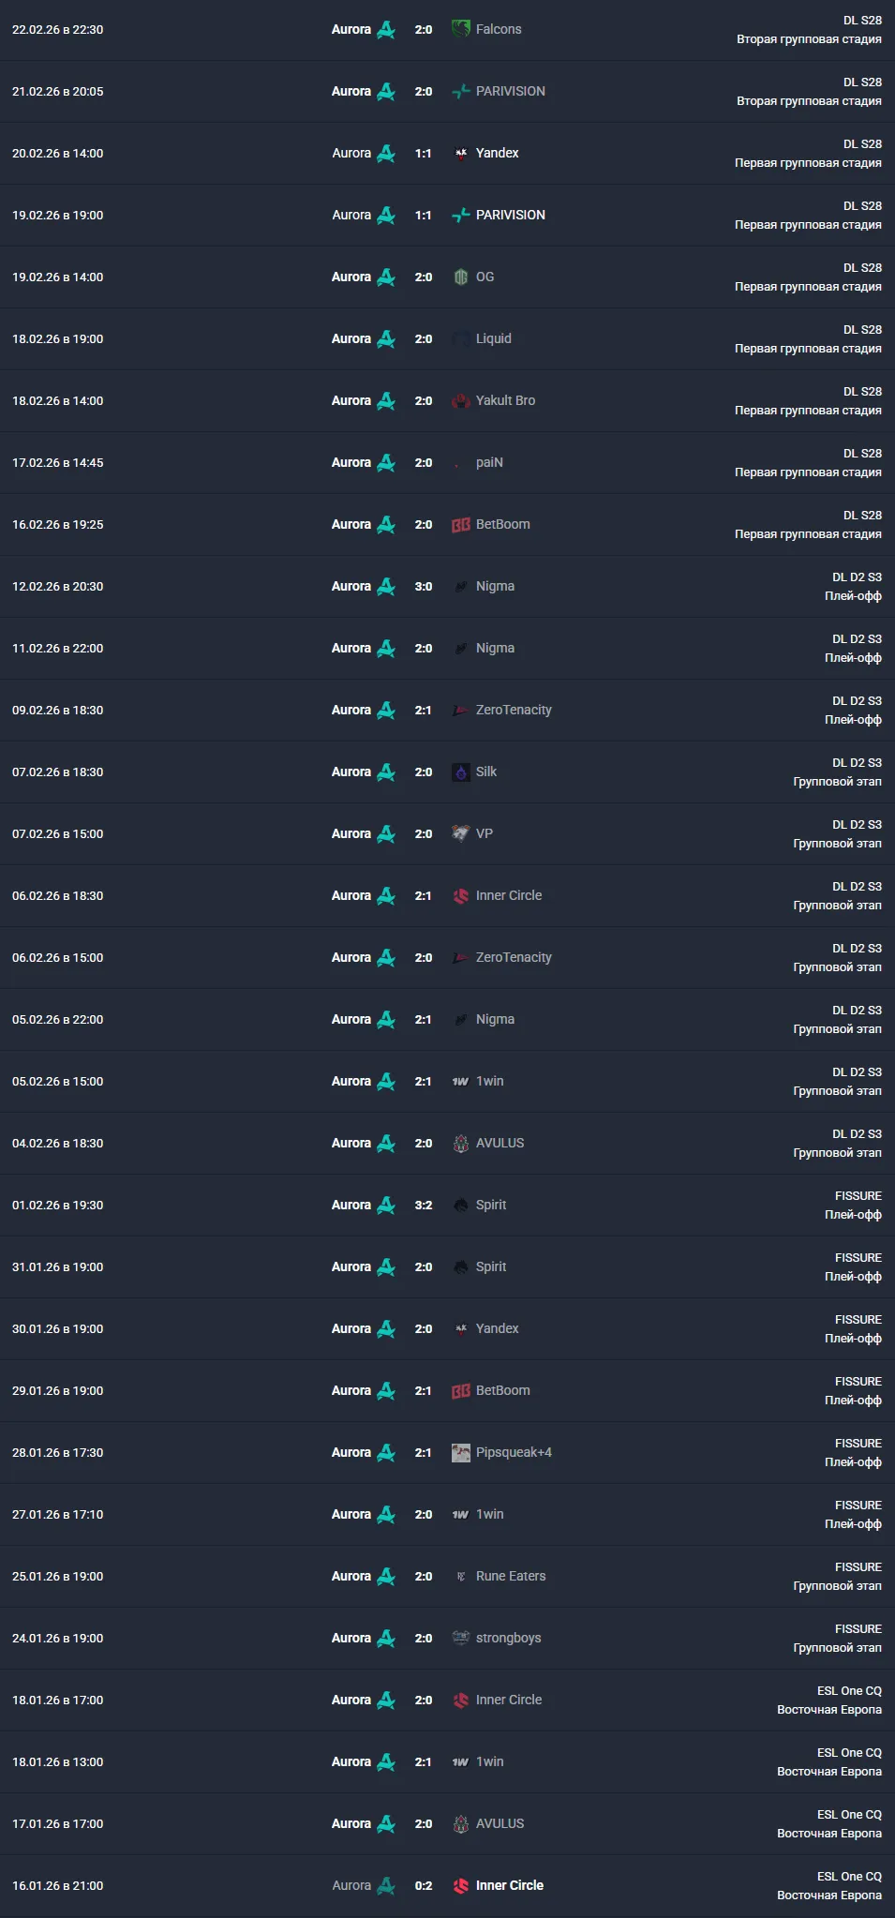Click the strongboys team logo

(460, 1638)
